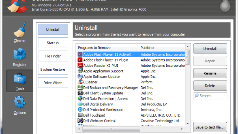Click the Apple Software Update icon
238x134 pixels.
pos(80,76)
